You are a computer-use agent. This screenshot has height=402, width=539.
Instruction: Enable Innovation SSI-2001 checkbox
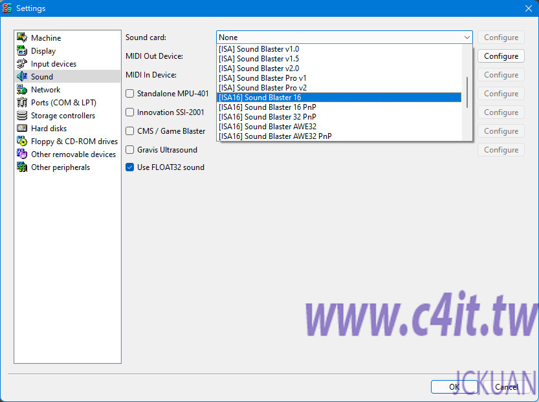(129, 112)
